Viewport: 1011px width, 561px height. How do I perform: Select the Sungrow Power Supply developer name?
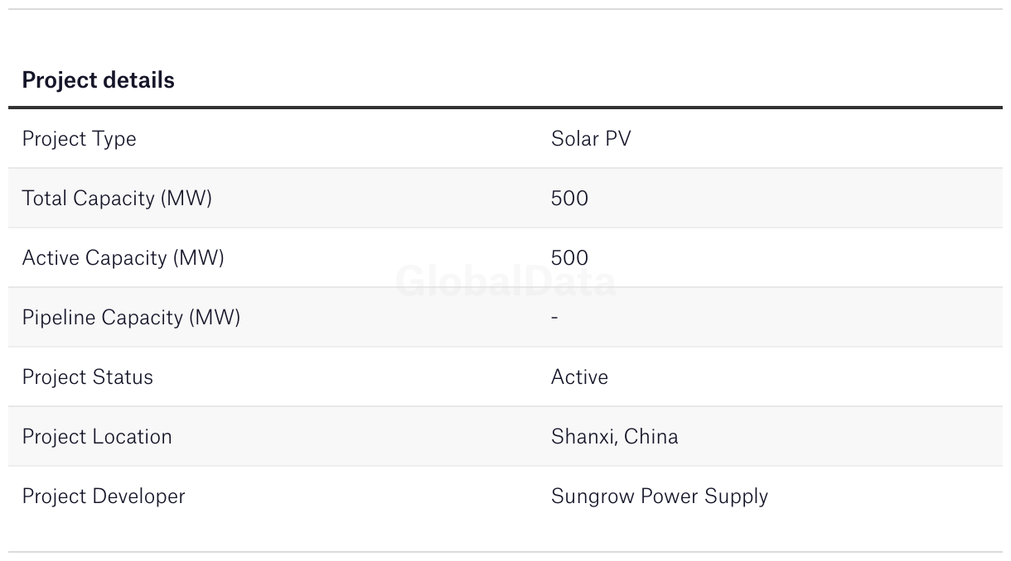[659, 496]
